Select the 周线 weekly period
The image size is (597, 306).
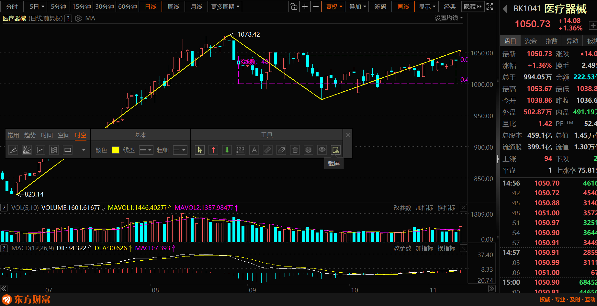(174, 6)
